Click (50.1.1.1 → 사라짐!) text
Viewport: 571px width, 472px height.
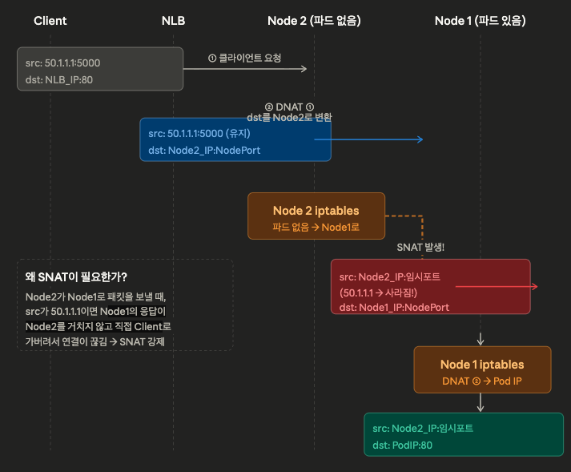pyautogui.click(x=378, y=292)
